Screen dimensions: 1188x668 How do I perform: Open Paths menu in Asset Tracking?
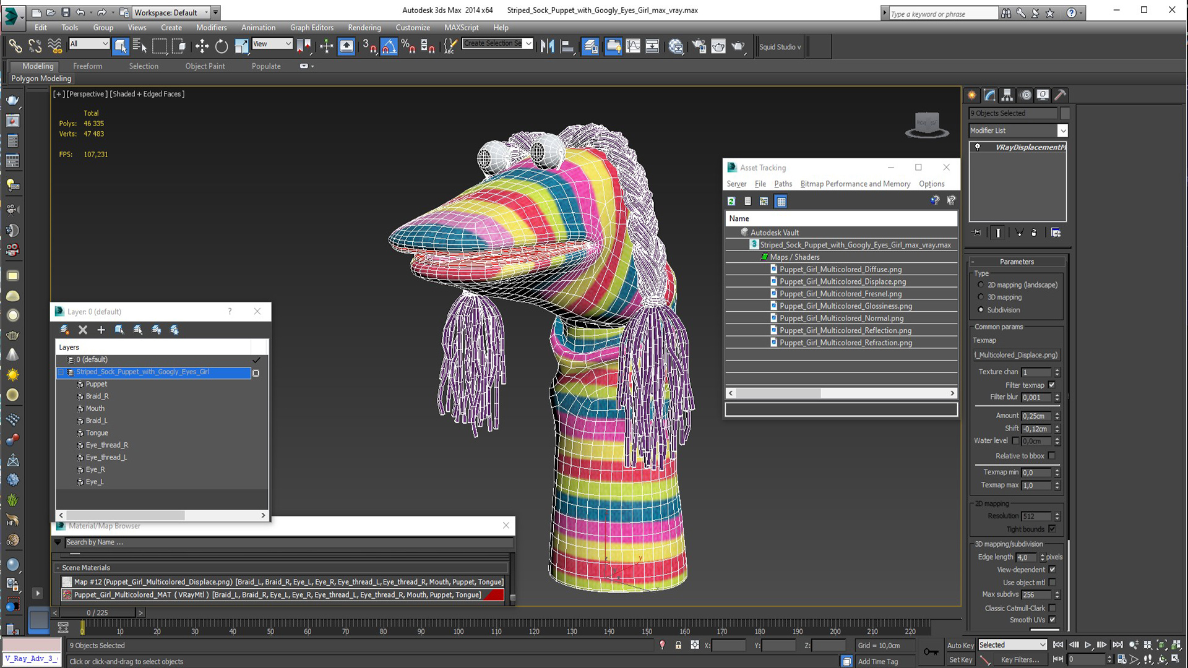click(x=783, y=184)
